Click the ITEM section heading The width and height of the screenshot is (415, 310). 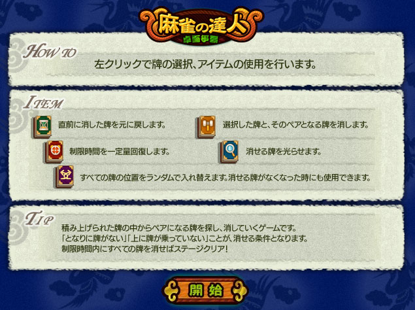[x=44, y=102]
